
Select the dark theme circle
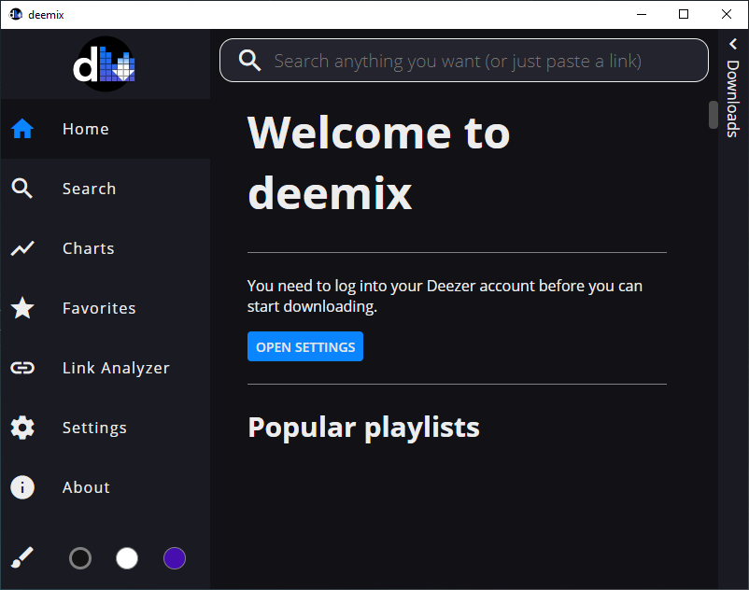[x=80, y=558]
